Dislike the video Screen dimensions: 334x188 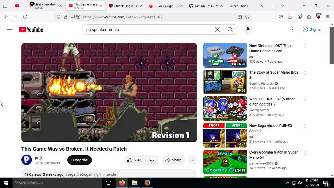click(x=152, y=160)
